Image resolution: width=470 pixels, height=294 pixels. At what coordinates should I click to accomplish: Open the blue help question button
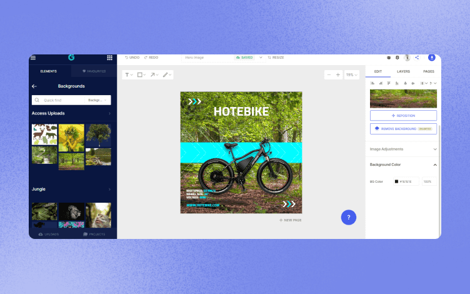[x=349, y=217]
